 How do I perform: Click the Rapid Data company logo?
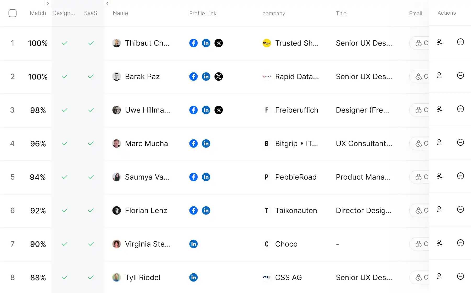[266, 76]
